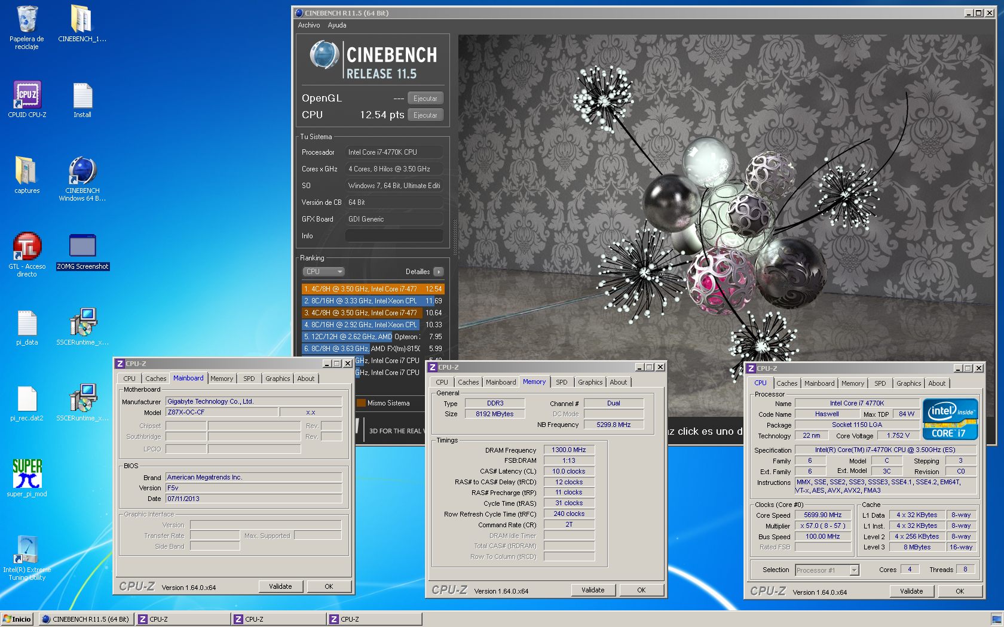Open the pi_data file icon
Image resolution: width=1004 pixels, height=627 pixels.
point(27,327)
